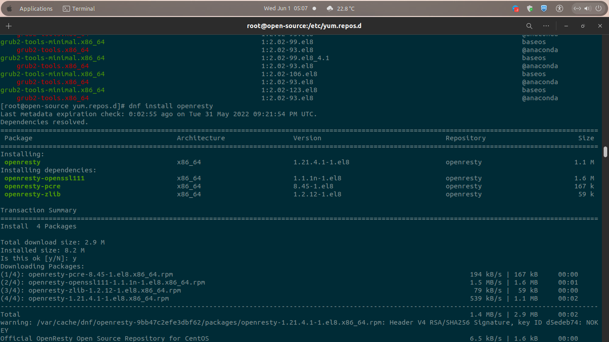The image size is (609, 342).
Task: Click the Downloading Packages: line
Action: 42,266
